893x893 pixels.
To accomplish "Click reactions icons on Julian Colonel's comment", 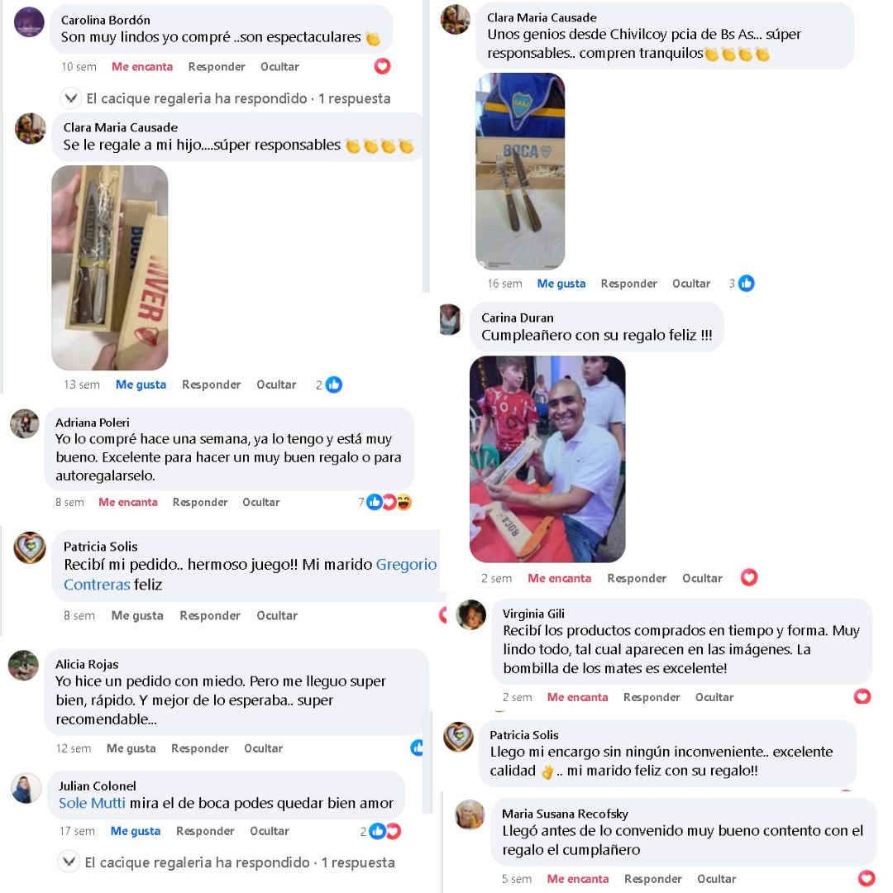I will [x=385, y=832].
